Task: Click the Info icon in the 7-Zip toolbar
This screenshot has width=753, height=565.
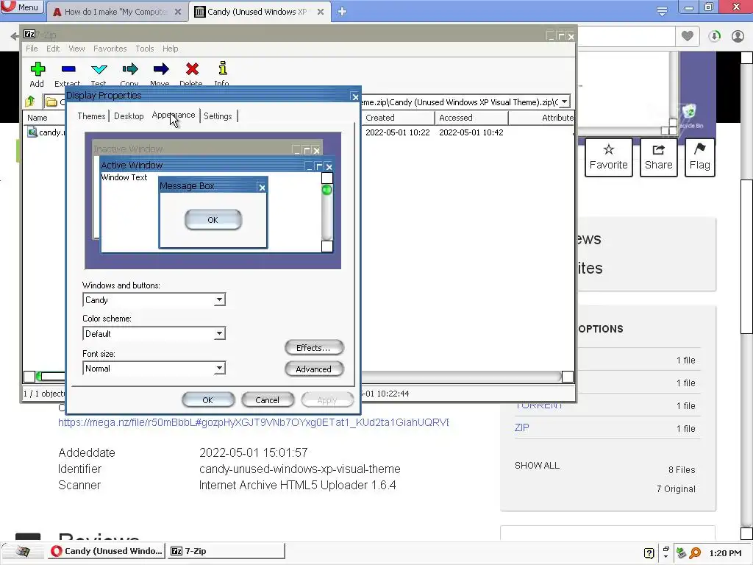Action: pyautogui.click(x=222, y=68)
